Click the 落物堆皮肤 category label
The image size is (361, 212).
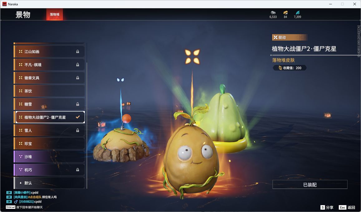pyautogui.click(x=283, y=60)
